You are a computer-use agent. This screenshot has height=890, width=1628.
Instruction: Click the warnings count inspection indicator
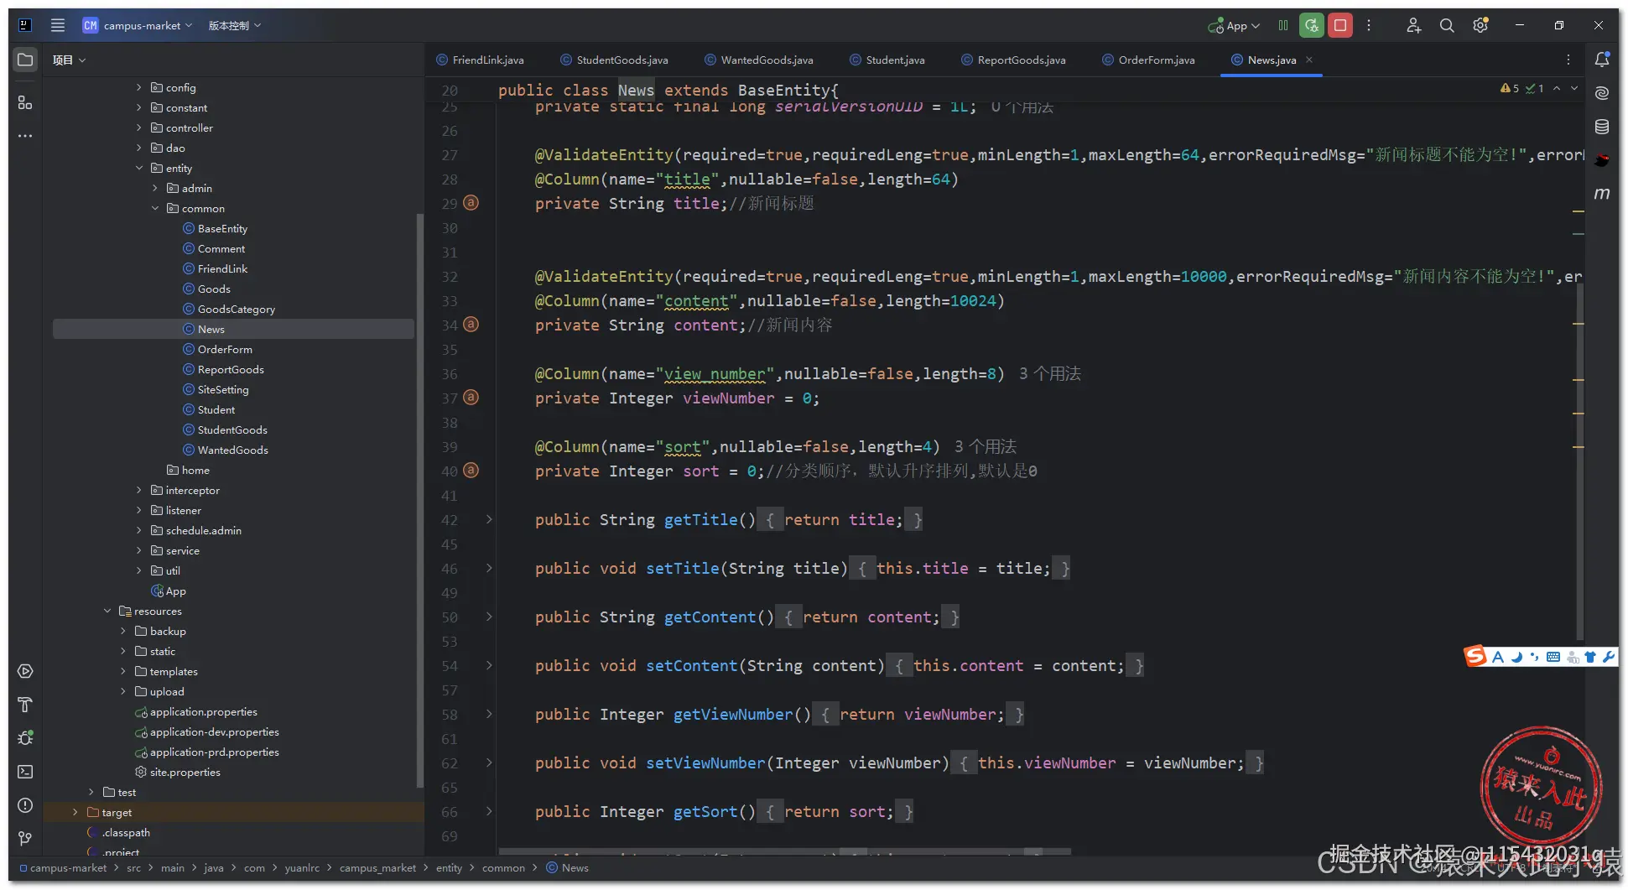tap(1510, 88)
